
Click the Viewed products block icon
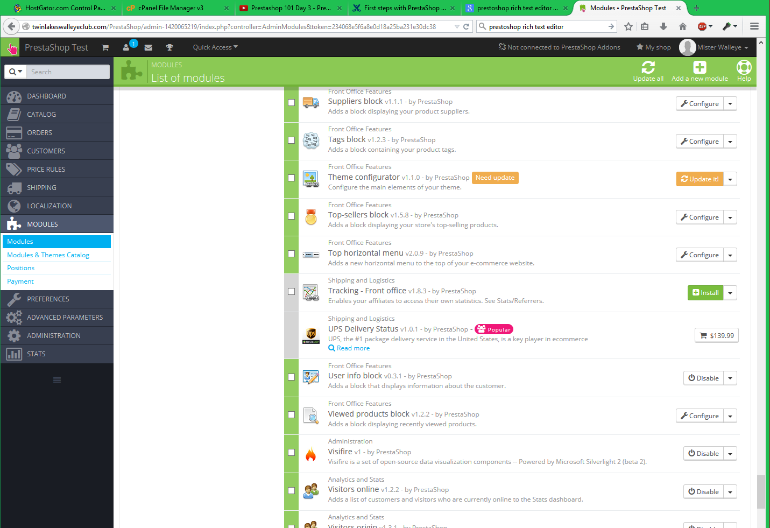tap(311, 416)
